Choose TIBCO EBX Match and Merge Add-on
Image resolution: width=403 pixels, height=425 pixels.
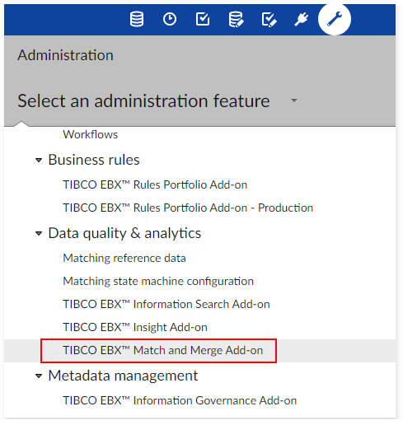coord(162,350)
